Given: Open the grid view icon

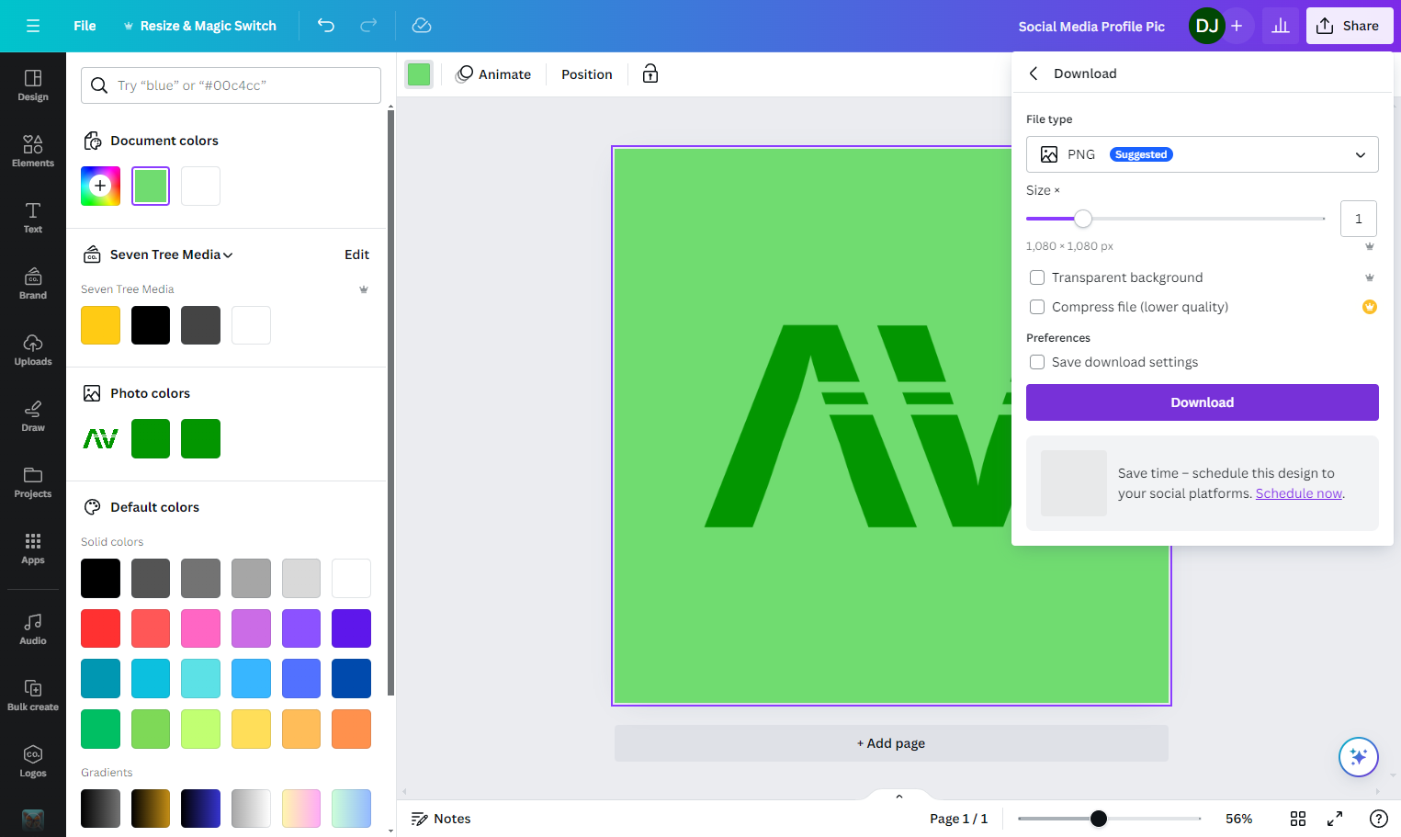Looking at the screenshot, I should [1298, 819].
